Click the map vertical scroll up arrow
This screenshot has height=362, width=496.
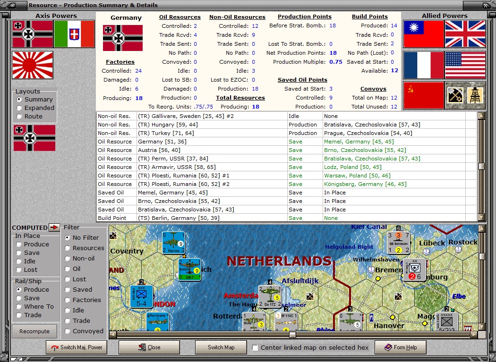pyautogui.click(x=482, y=228)
